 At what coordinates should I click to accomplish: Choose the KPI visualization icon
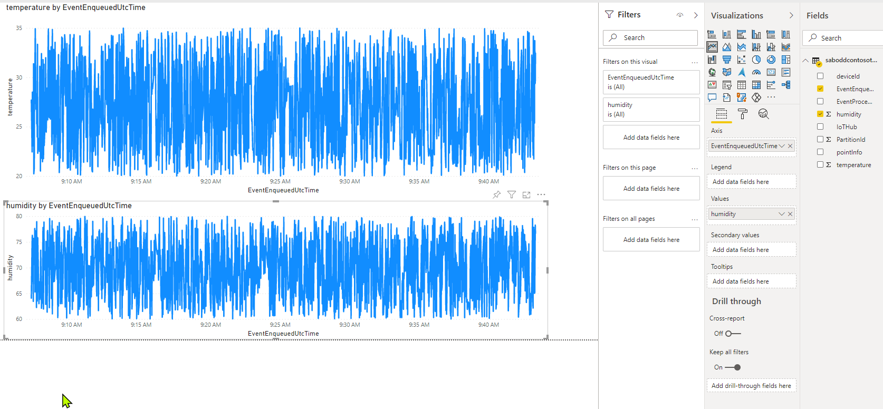tap(712, 85)
